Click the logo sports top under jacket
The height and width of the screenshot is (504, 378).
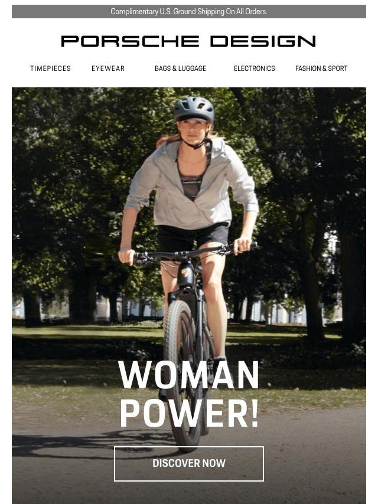pyautogui.click(x=191, y=186)
